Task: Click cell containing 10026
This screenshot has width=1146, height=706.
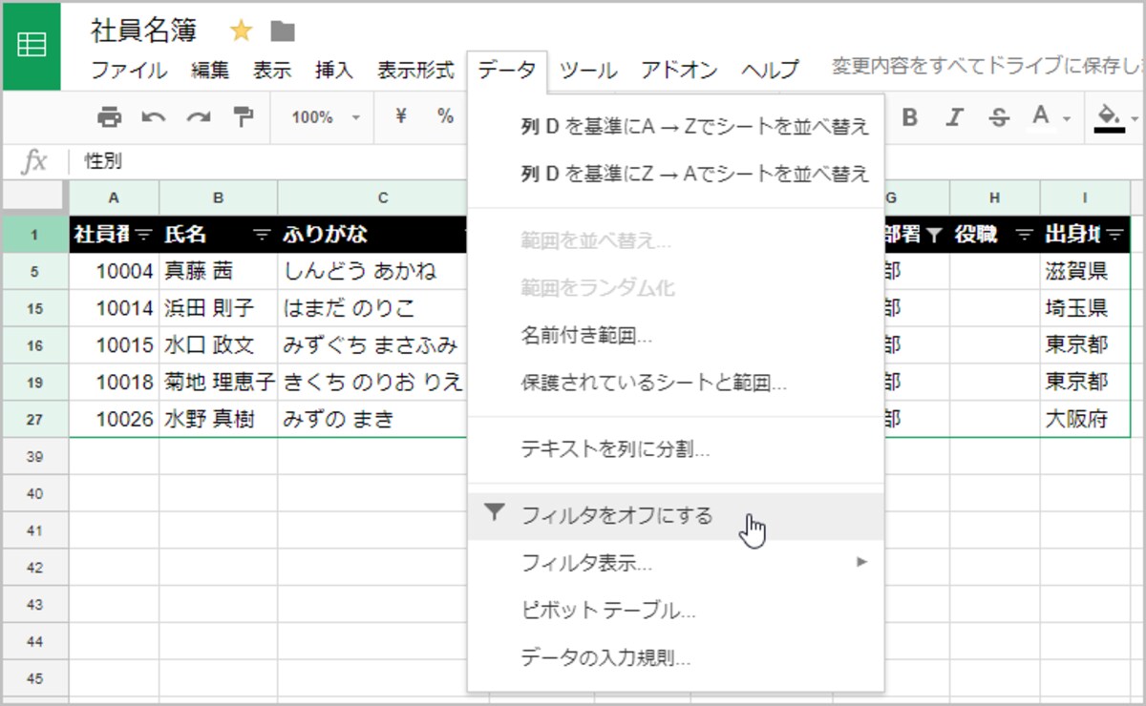Action: tap(114, 420)
